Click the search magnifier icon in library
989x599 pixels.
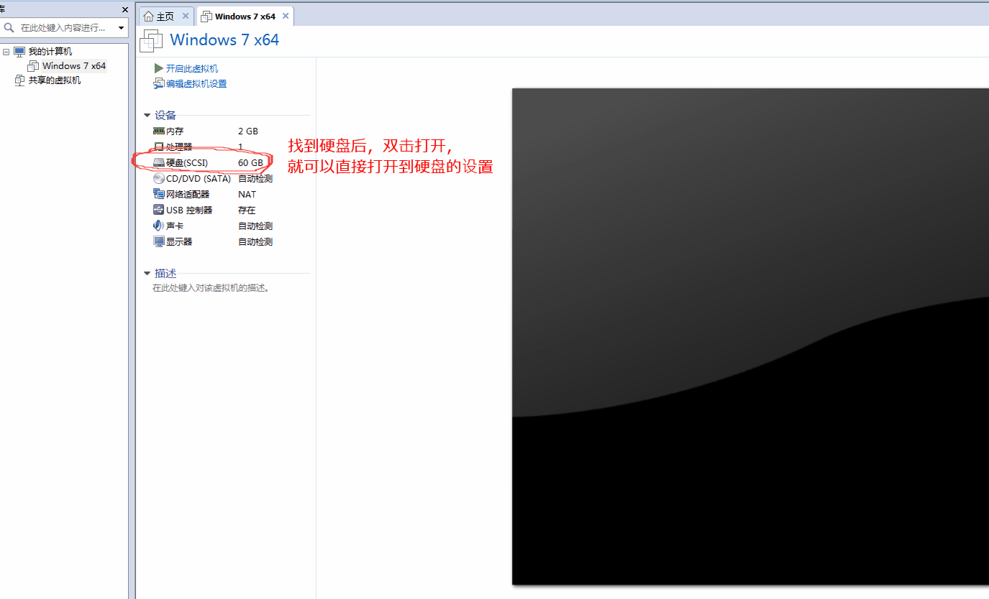9,27
